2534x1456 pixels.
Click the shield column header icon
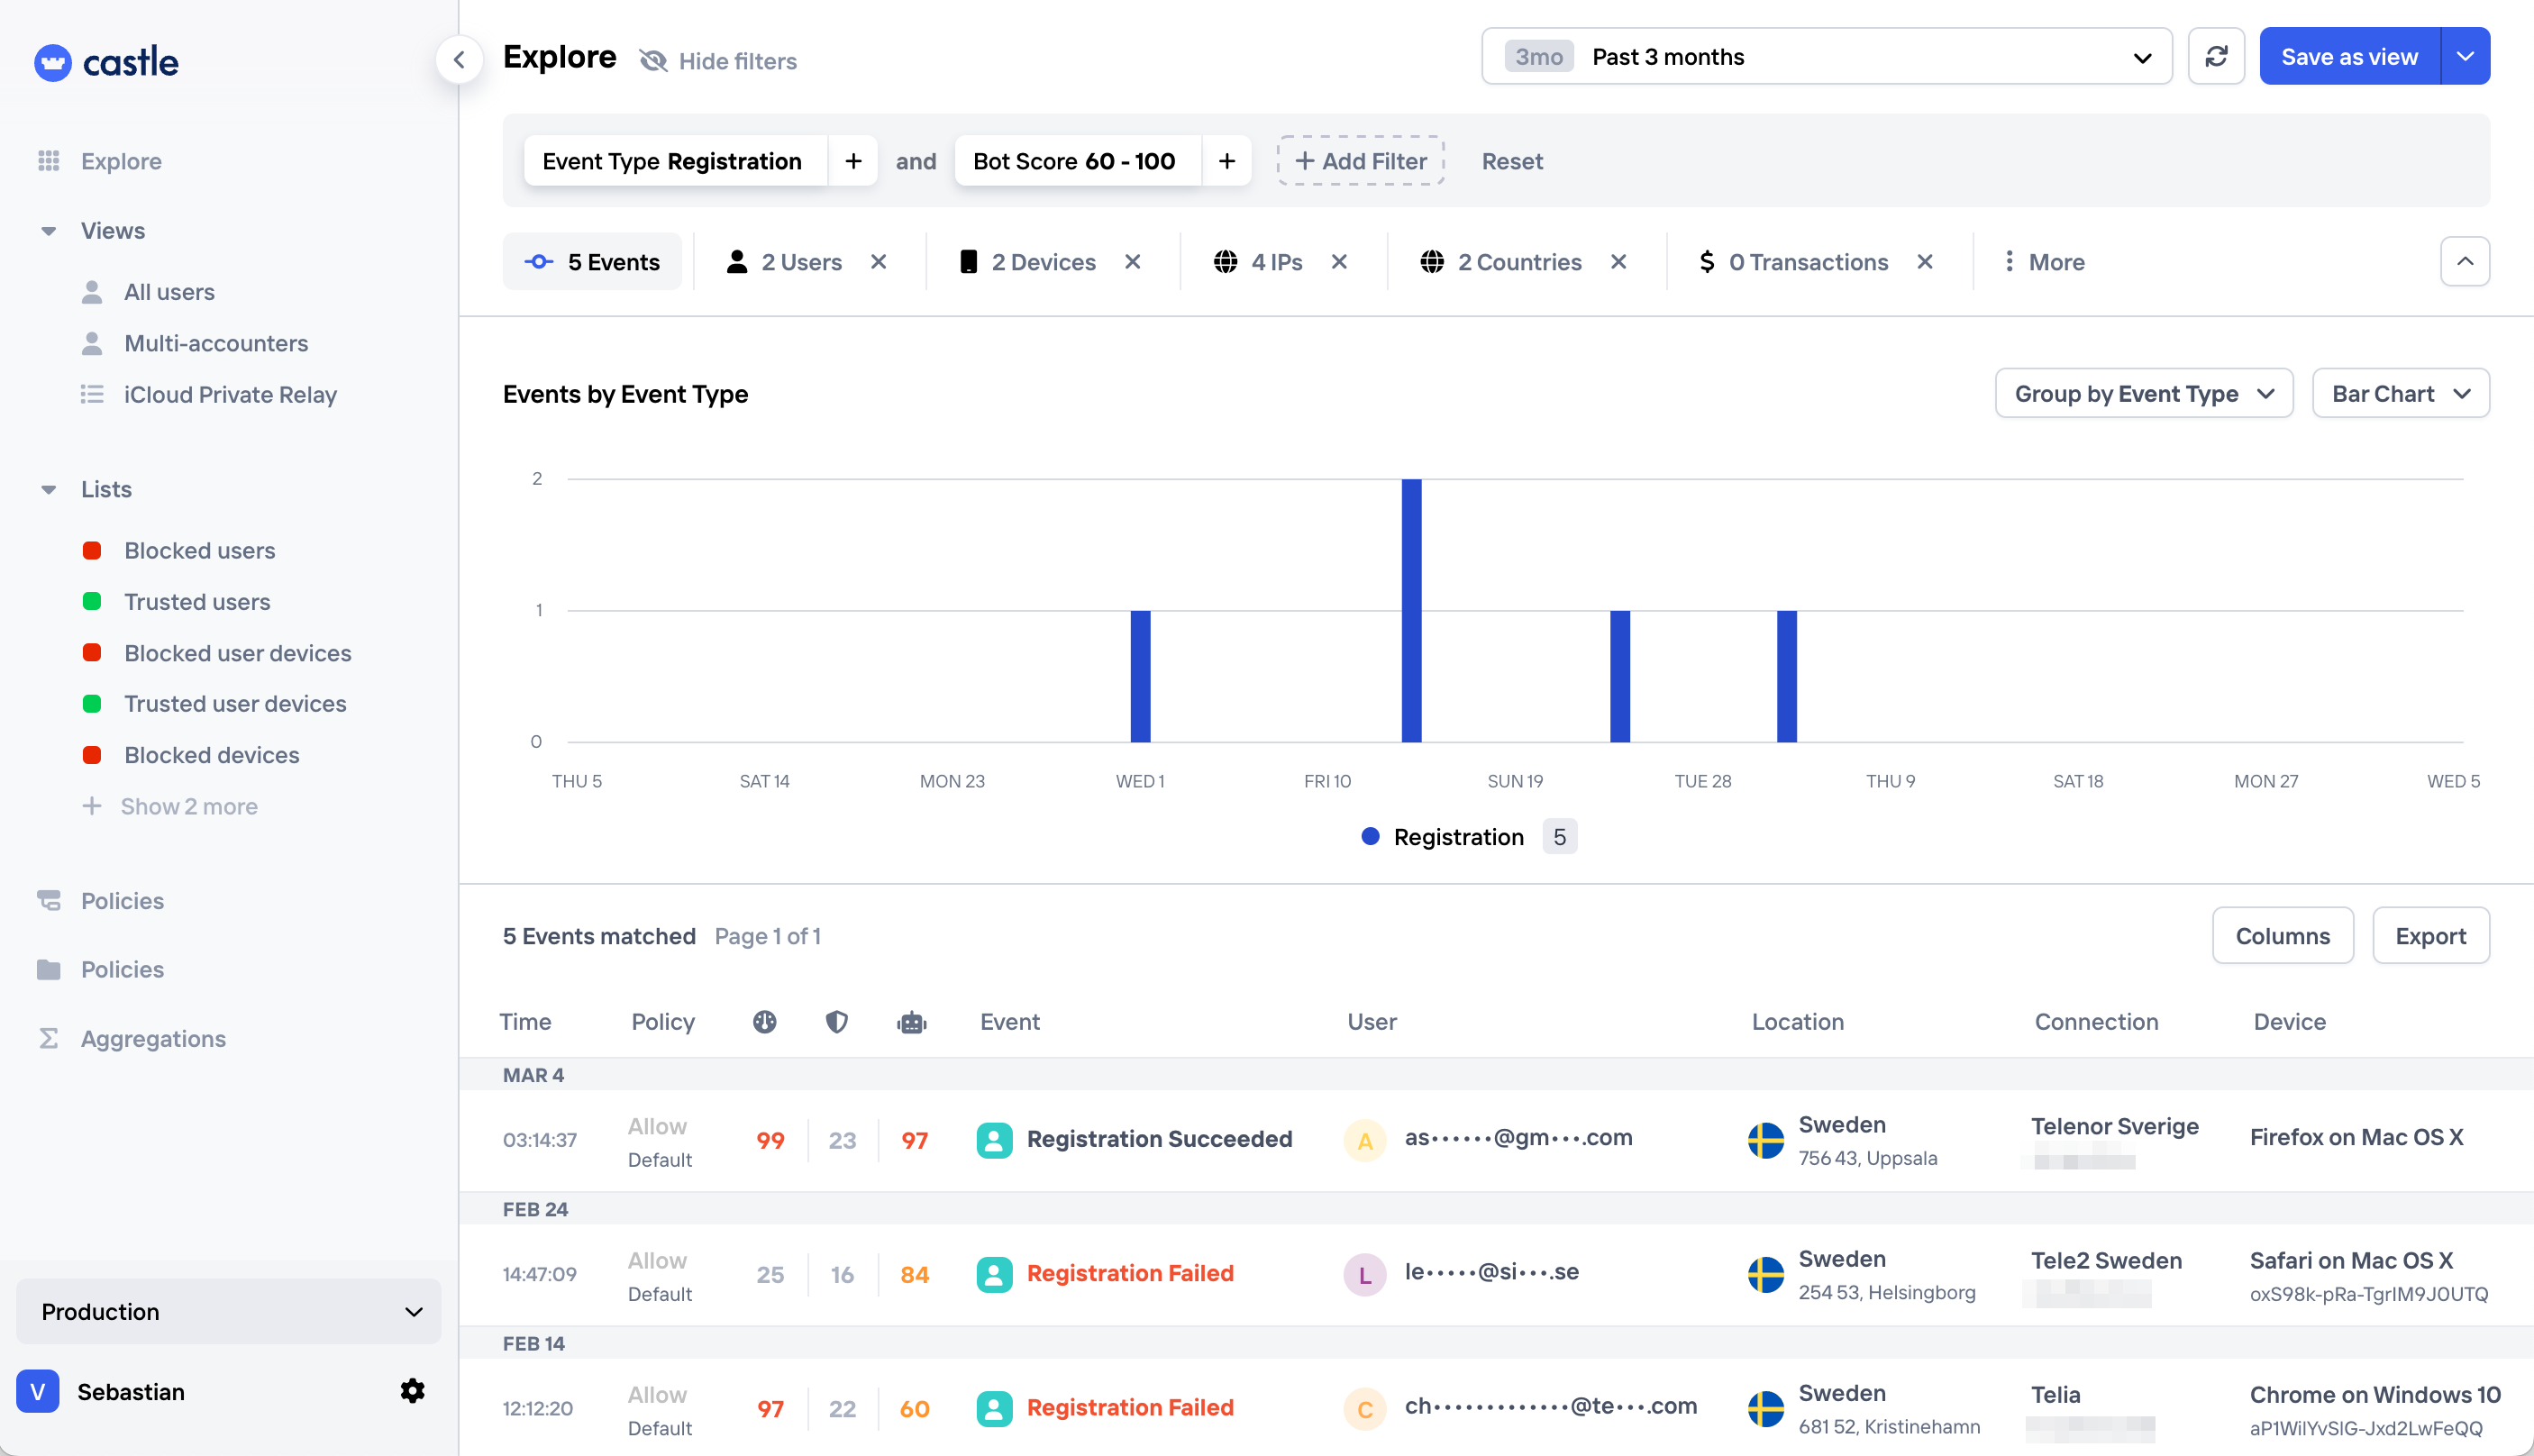tap(837, 1022)
